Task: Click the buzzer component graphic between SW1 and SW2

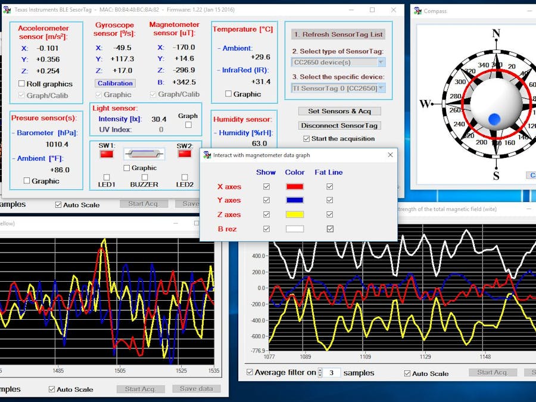Action: coord(145,154)
